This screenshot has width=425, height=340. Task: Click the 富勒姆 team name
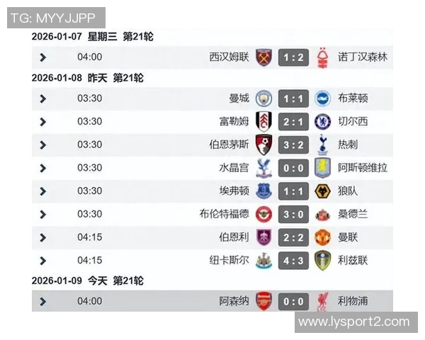tap(234, 121)
